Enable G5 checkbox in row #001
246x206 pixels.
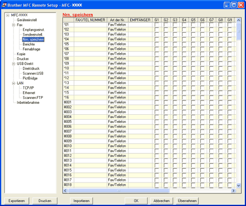pyautogui.click(x=193, y=102)
